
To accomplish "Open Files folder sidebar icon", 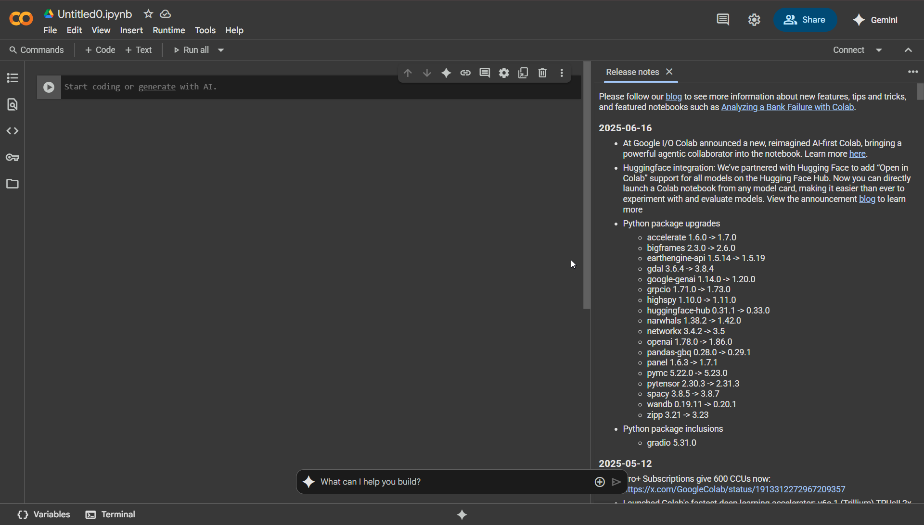I will click(13, 184).
